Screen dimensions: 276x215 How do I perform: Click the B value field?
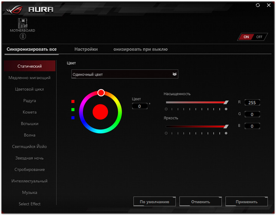click(x=252, y=126)
